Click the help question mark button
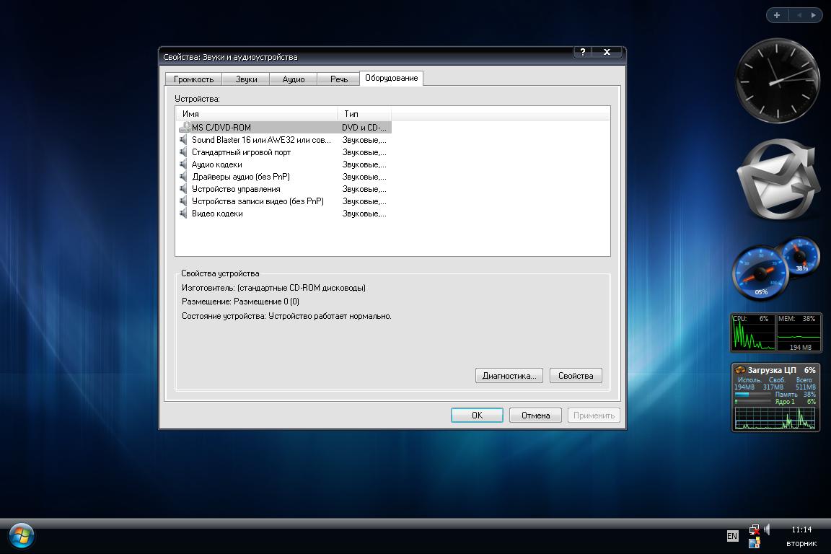Screen dimensions: 831x554 point(583,53)
